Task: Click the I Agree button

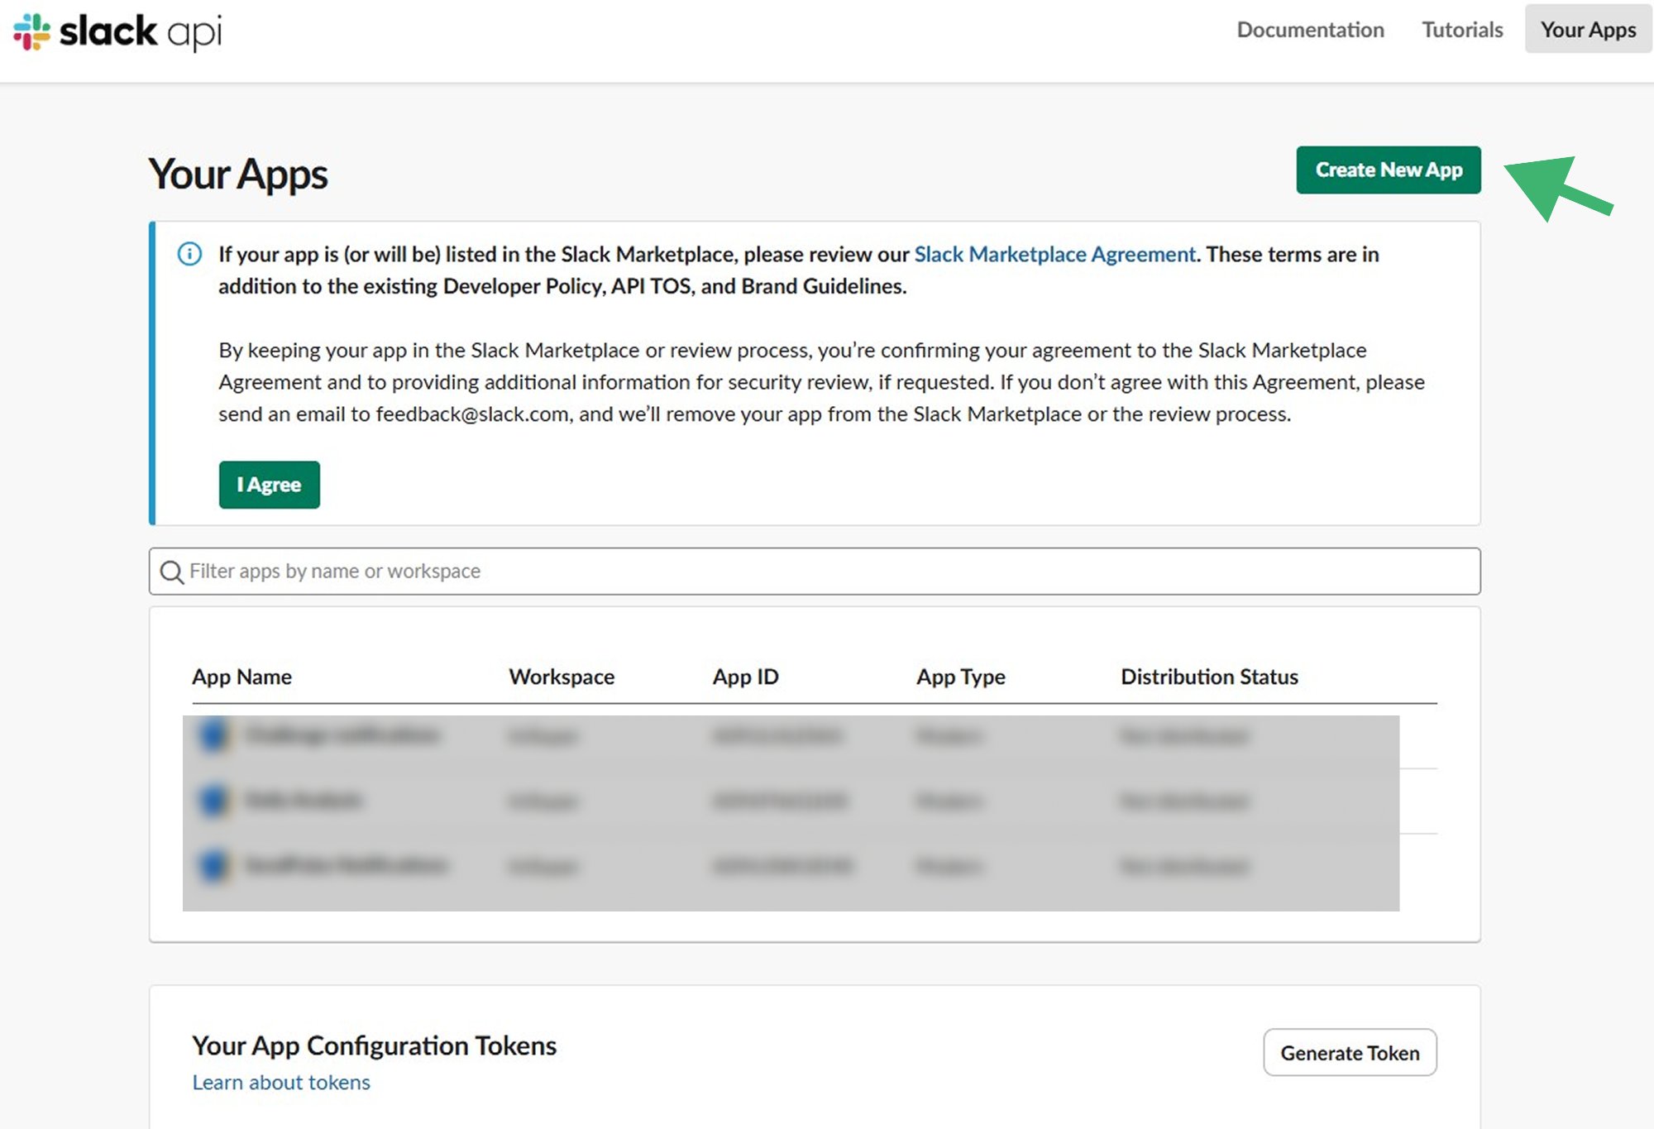Action: [269, 485]
